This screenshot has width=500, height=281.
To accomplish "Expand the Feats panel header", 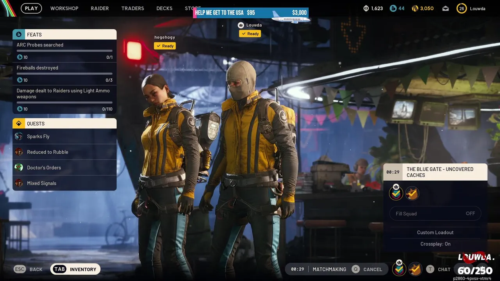I will pos(64,34).
